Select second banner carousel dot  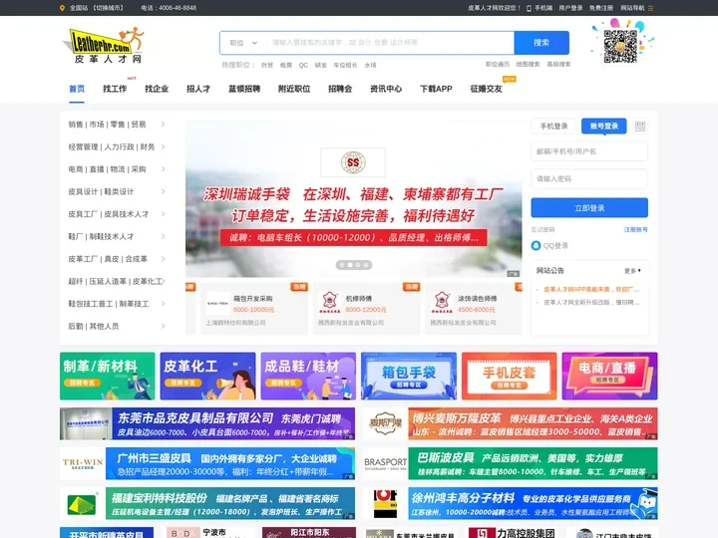pyautogui.click(x=350, y=265)
